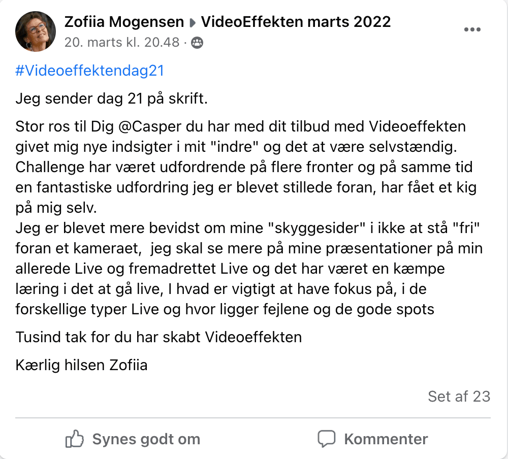
Task: Open Zofiia Mogensen's profile picture
Action: click(x=36, y=31)
